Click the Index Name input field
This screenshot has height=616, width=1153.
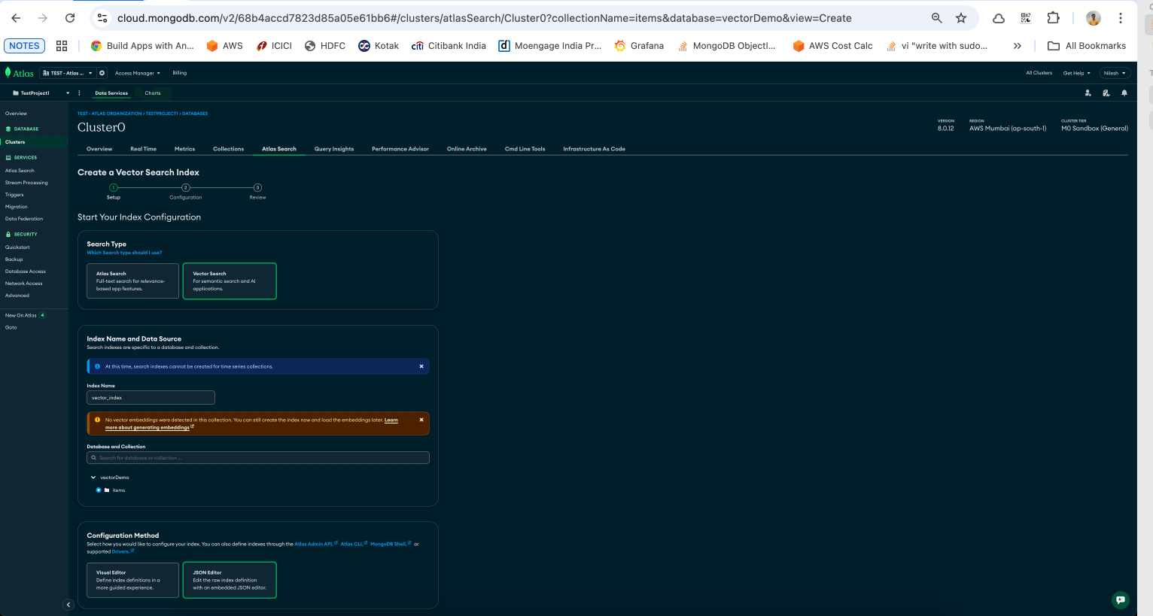[x=150, y=397]
